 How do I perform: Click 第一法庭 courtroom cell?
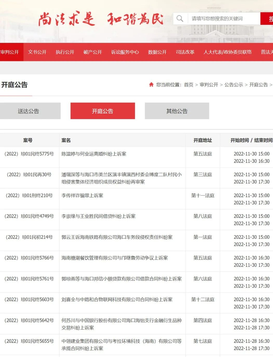pyautogui.click(x=203, y=237)
